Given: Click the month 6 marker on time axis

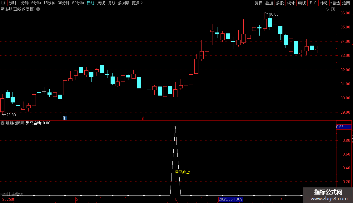Looking at the screenshot, I should [176, 199].
